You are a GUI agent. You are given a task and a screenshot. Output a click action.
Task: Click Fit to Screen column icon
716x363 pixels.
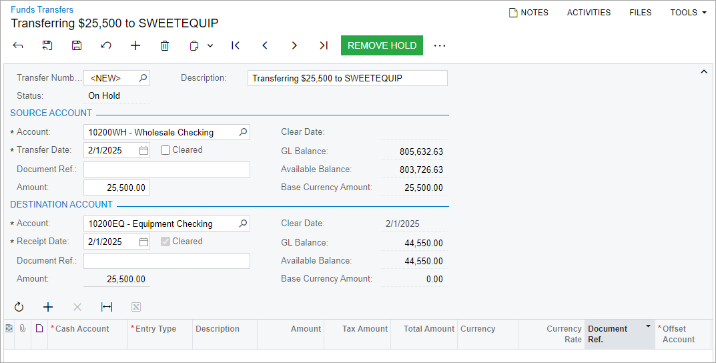[107, 307]
